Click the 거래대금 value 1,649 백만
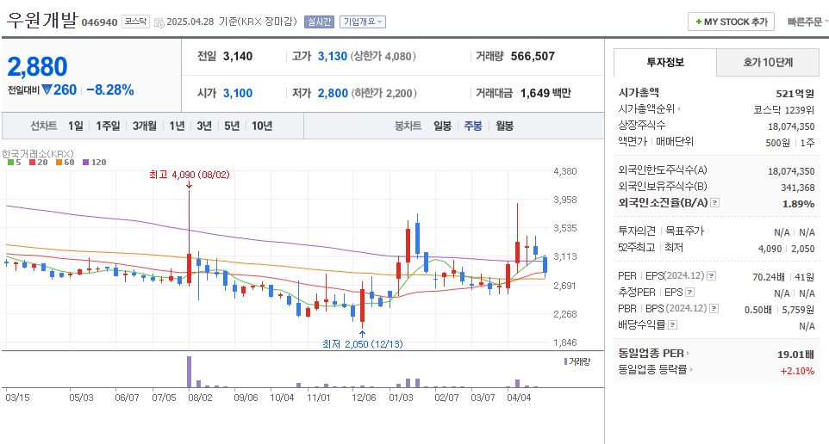 [545, 93]
